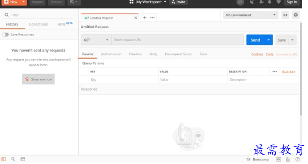Click the Comments (0) link
The image size is (308, 164).
point(286,55)
